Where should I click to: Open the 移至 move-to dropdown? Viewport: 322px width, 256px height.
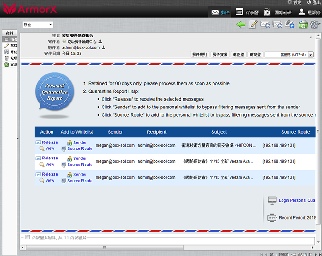pos(38,24)
